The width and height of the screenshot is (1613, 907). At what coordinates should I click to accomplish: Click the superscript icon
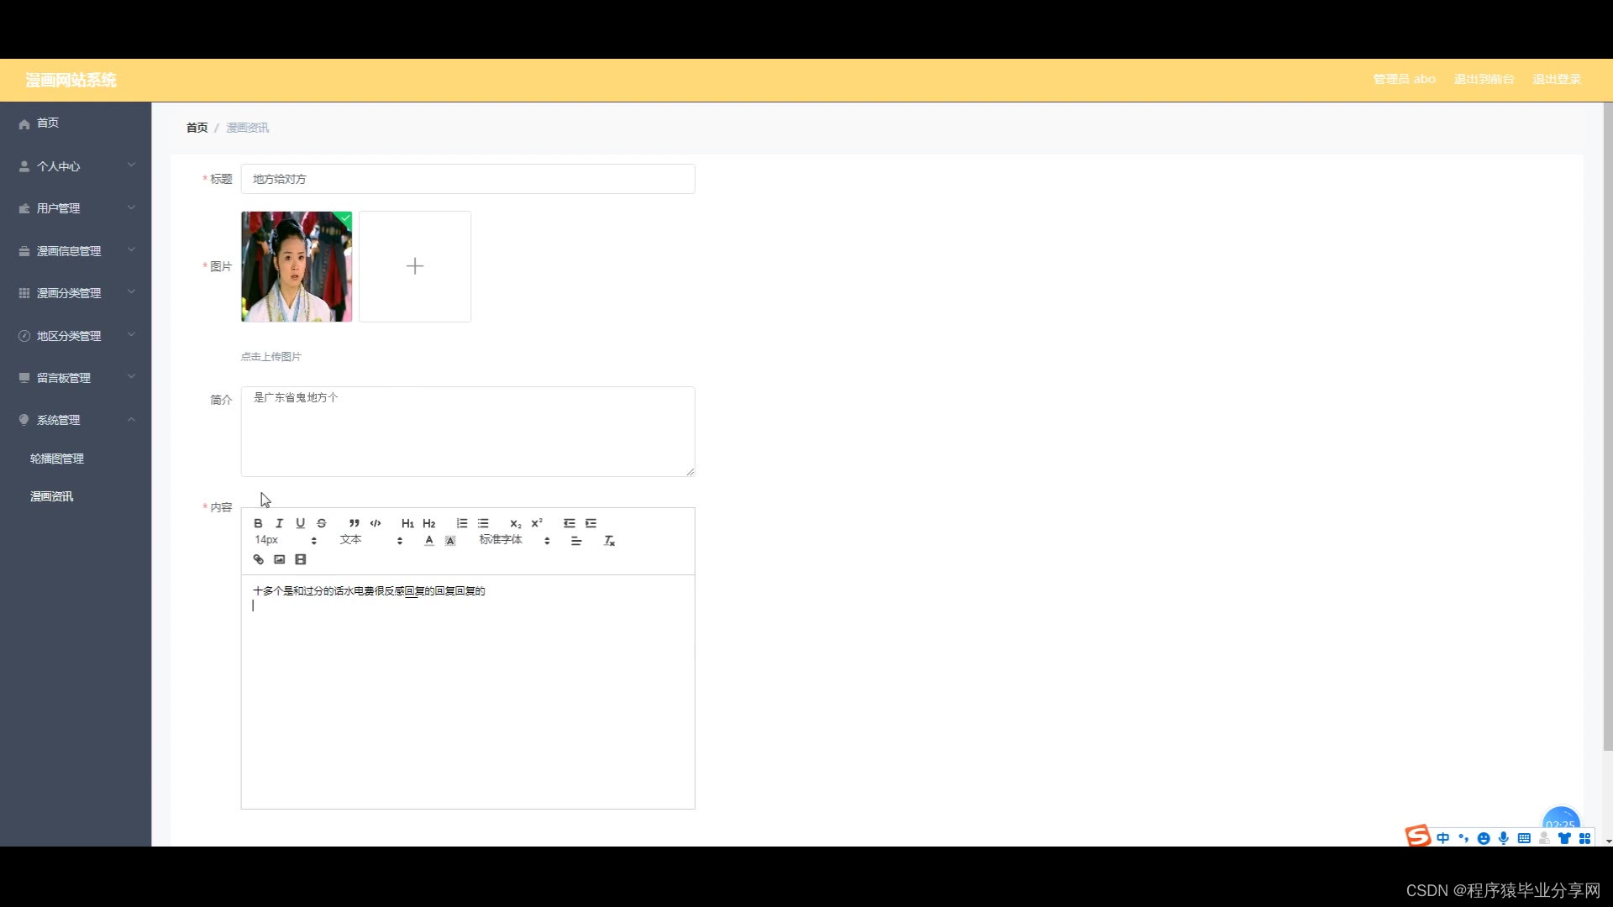537,523
